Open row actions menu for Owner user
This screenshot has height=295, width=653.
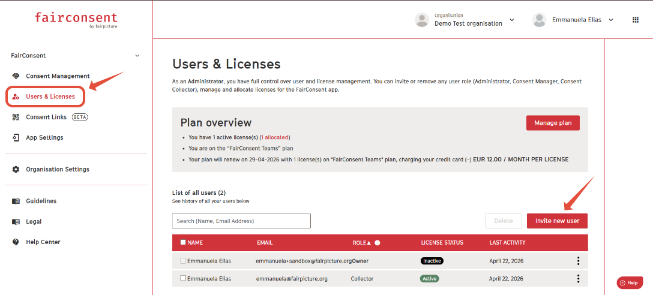tap(578, 261)
